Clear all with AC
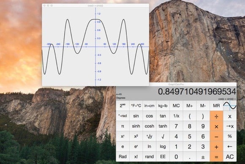Screen dimensions: 245x164 [230, 156]
